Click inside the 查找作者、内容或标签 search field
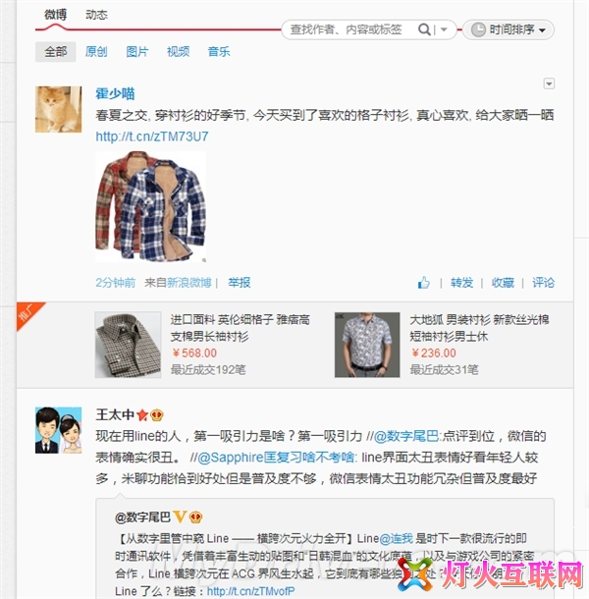 coord(349,29)
